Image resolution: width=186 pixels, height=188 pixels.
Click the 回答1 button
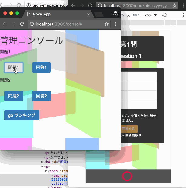[x=42, y=68]
